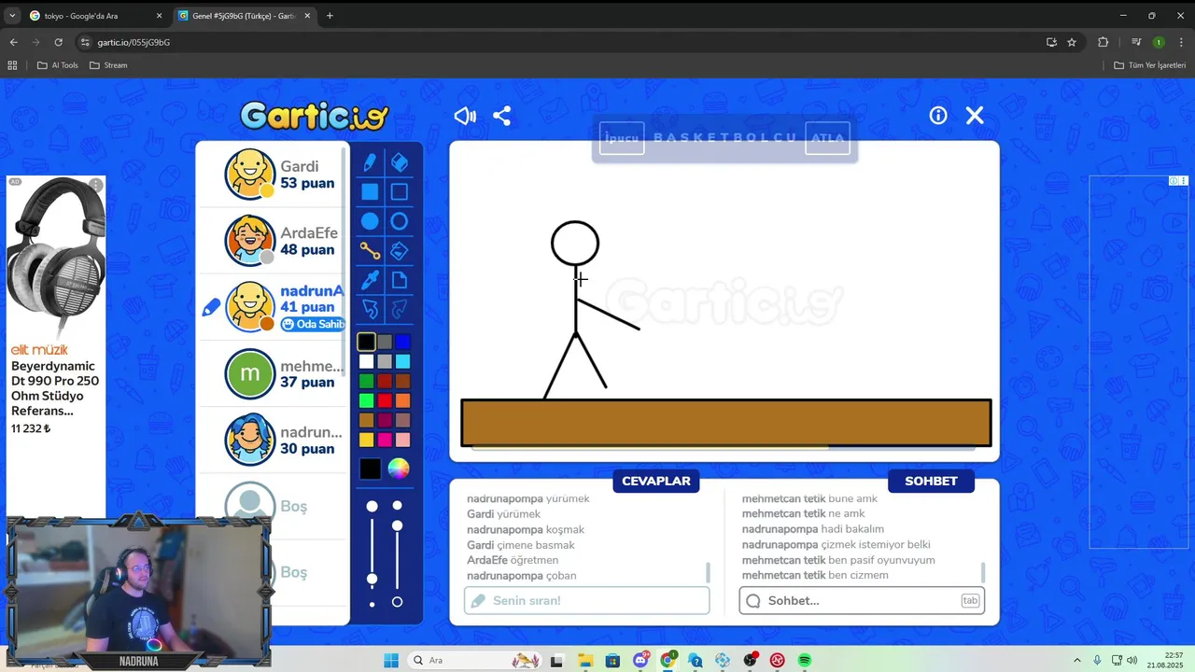Pick the yellow color swatch

coord(366,440)
